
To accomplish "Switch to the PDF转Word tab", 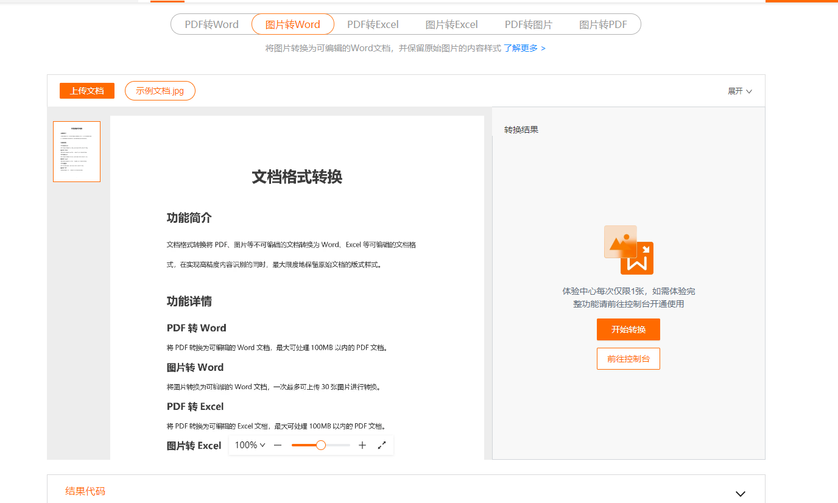I will coord(212,24).
